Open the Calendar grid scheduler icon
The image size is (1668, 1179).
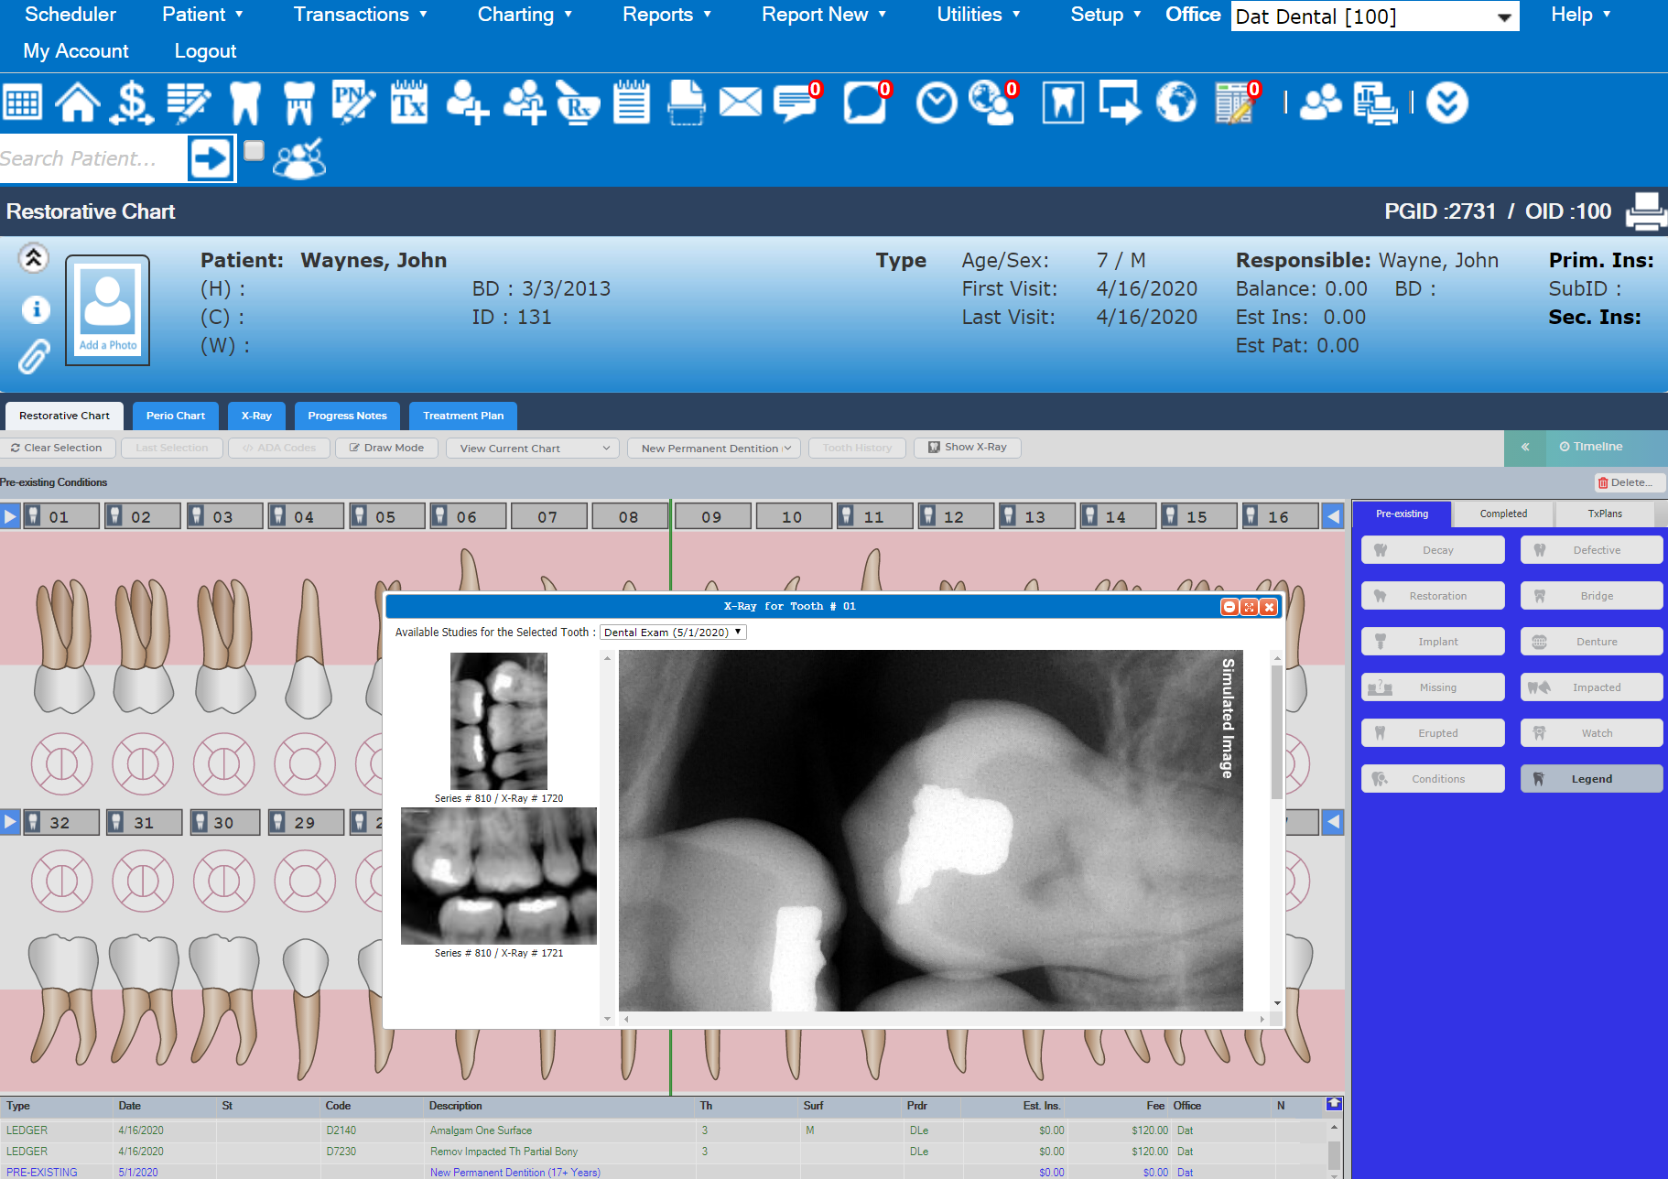point(23,103)
